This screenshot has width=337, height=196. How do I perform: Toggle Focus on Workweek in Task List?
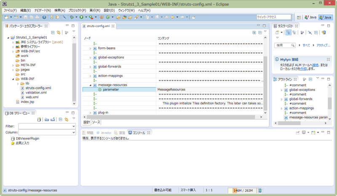pos(302,33)
